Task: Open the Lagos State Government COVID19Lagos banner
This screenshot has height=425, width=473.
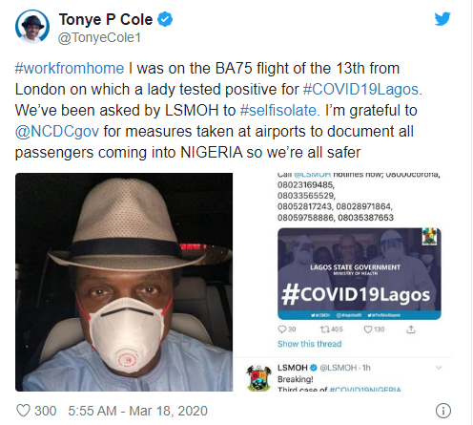Action: click(360, 274)
